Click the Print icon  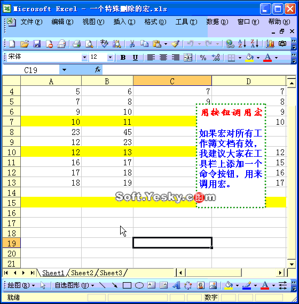click(x=77, y=44)
